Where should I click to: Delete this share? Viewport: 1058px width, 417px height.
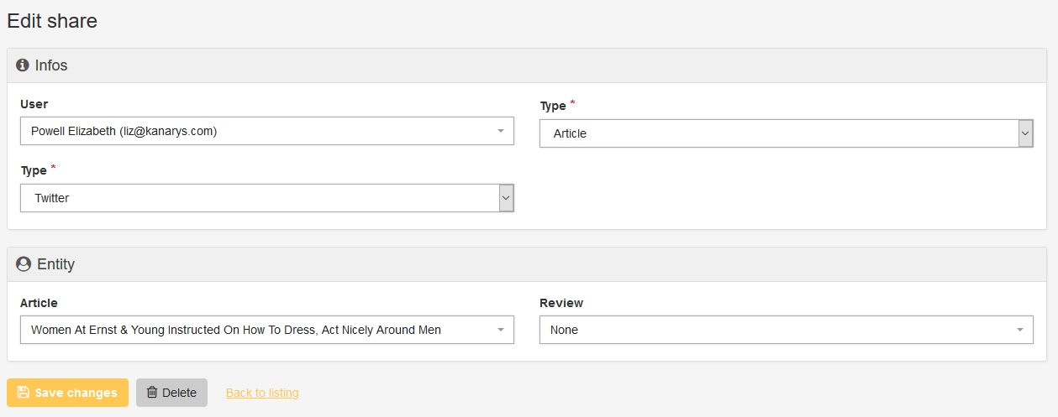click(171, 393)
